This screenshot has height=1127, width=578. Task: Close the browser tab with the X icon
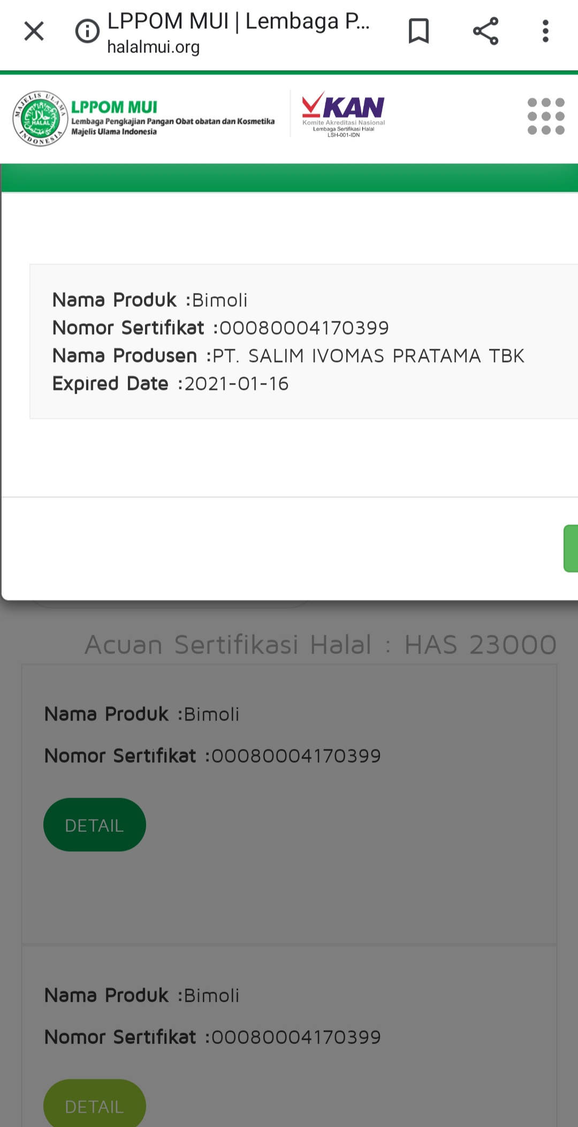click(x=34, y=31)
